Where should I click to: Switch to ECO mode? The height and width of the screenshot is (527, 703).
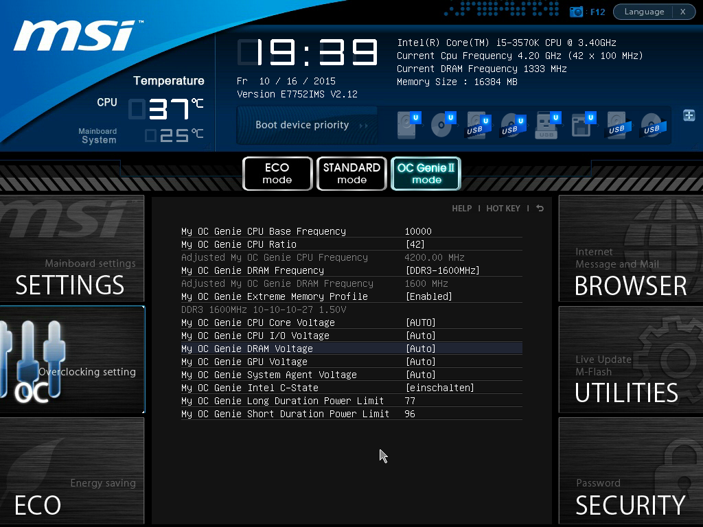click(277, 174)
